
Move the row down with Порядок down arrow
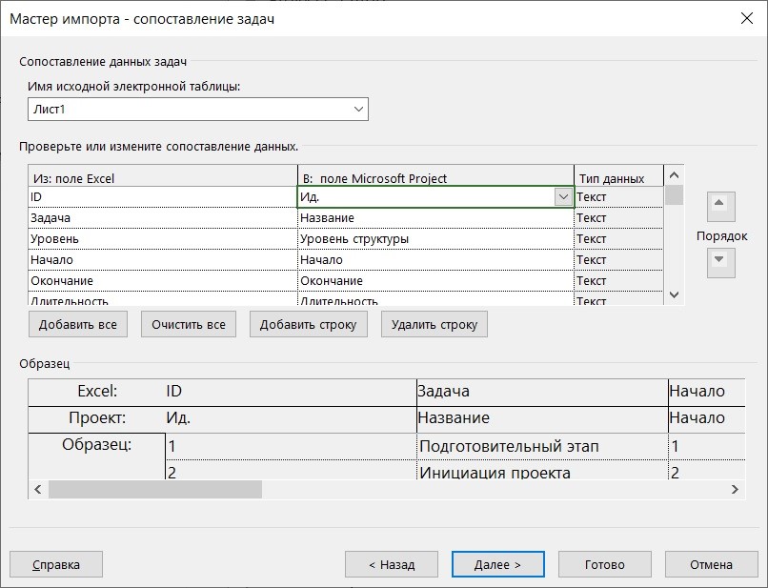720,260
